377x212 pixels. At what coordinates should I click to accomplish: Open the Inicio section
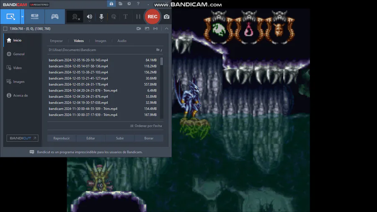pos(22,40)
